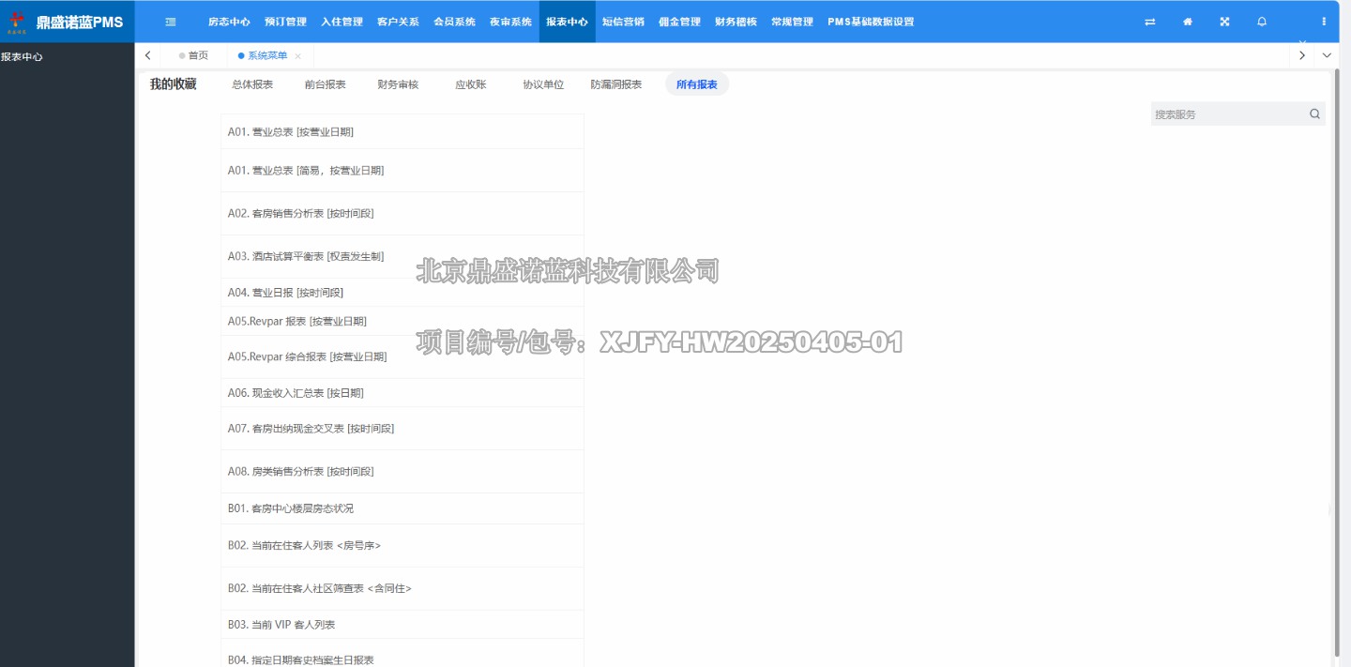The width and height of the screenshot is (1351, 667).
Task: Open the 常规管理 menu
Action: [x=792, y=22]
